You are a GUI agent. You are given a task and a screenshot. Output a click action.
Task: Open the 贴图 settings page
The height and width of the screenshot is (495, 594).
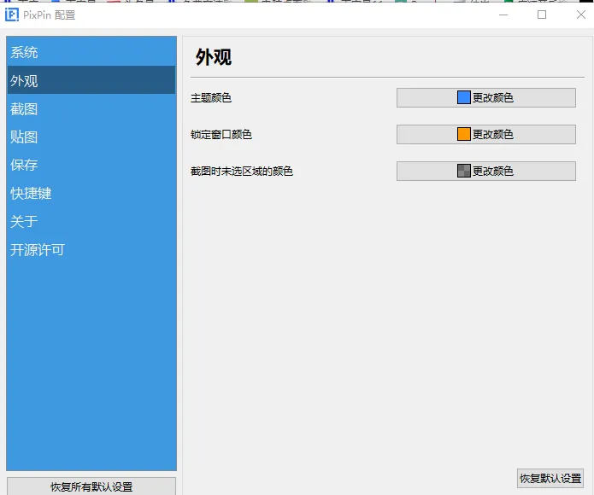91,137
